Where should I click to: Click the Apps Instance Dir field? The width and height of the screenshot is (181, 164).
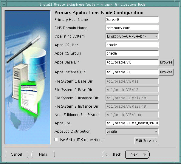[132, 72]
